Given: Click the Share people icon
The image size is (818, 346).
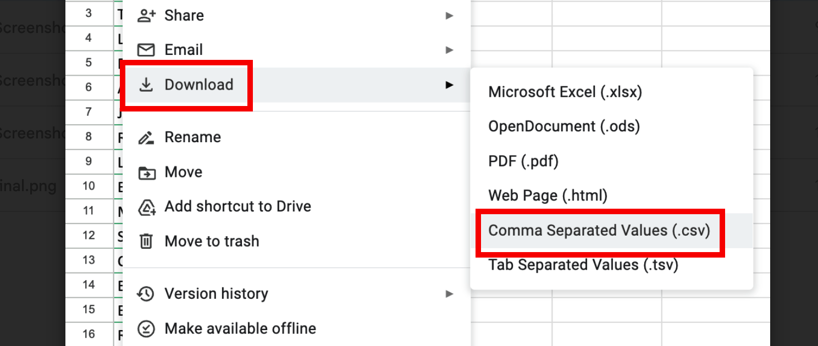Looking at the screenshot, I should pyautogui.click(x=146, y=15).
